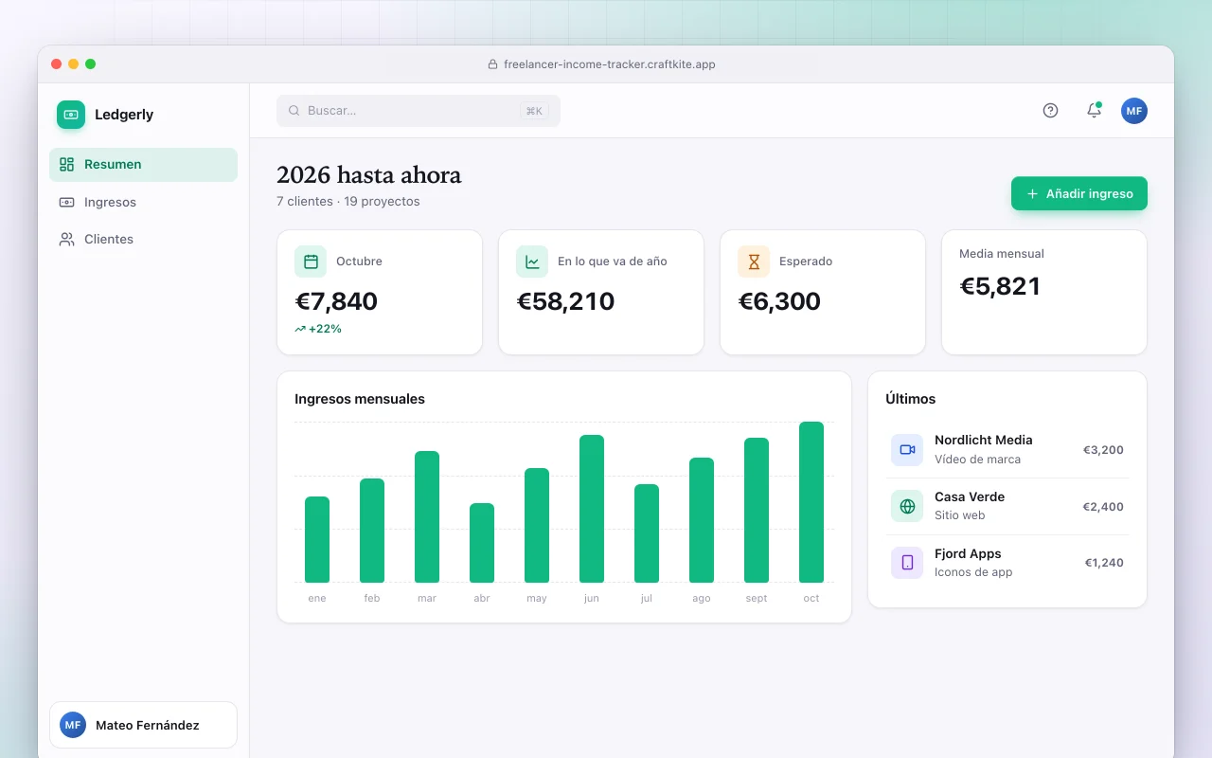This screenshot has width=1212, height=758.
Task: Click the phone icon beside Fjord Apps
Action: pyautogui.click(x=907, y=563)
